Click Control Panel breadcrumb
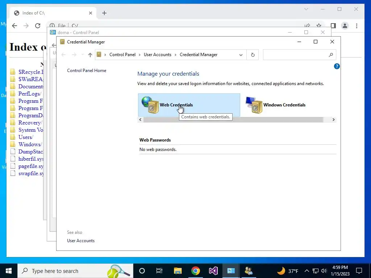The image size is (371, 278). pos(122,55)
